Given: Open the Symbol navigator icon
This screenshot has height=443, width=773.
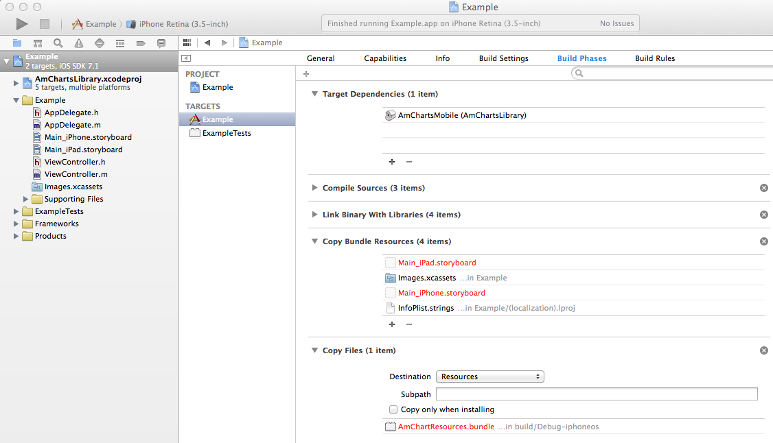Looking at the screenshot, I should coord(38,43).
